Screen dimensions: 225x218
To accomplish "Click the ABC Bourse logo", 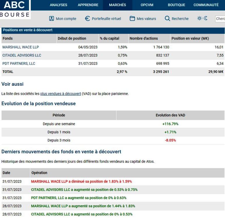I will tap(15, 9).
